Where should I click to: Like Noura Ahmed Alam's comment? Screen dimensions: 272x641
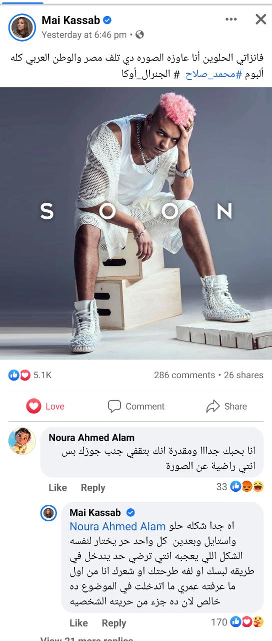[57, 487]
